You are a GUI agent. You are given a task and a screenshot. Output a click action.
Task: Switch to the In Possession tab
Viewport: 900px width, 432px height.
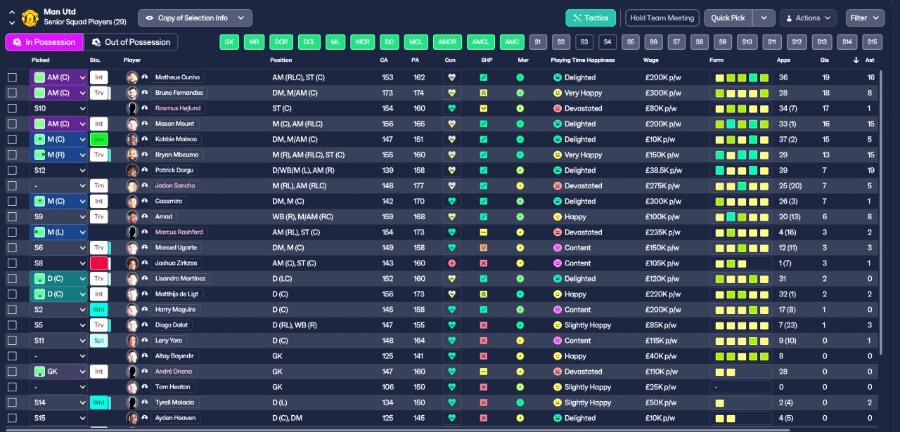point(44,42)
